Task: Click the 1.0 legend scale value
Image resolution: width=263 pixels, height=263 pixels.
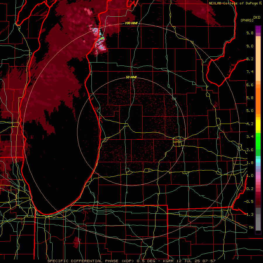Action: pos(250,176)
